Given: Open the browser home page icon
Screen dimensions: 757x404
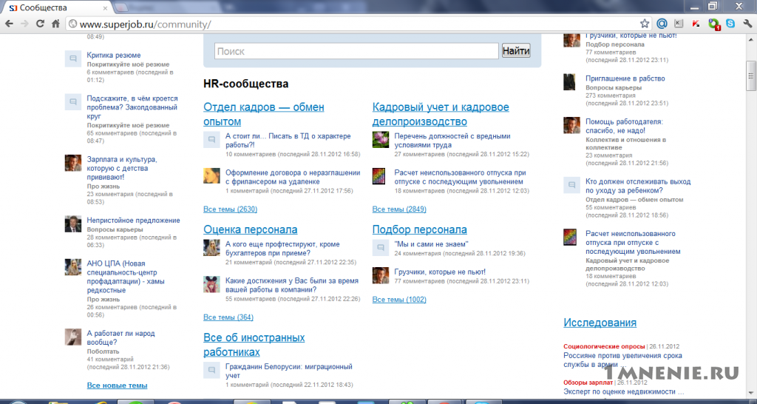Looking at the screenshot, I should coord(56,24).
